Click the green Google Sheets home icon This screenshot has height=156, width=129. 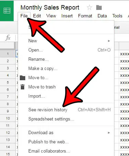point(7,11)
